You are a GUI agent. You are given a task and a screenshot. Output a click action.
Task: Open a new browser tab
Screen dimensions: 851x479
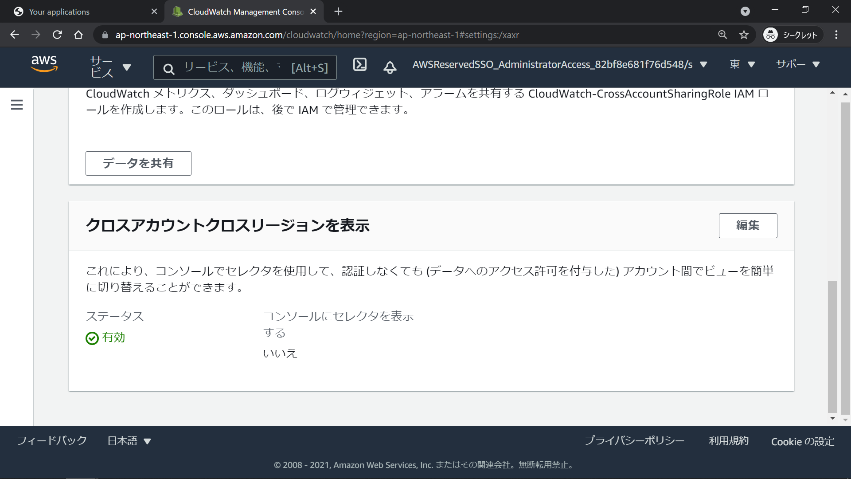pyautogui.click(x=338, y=12)
